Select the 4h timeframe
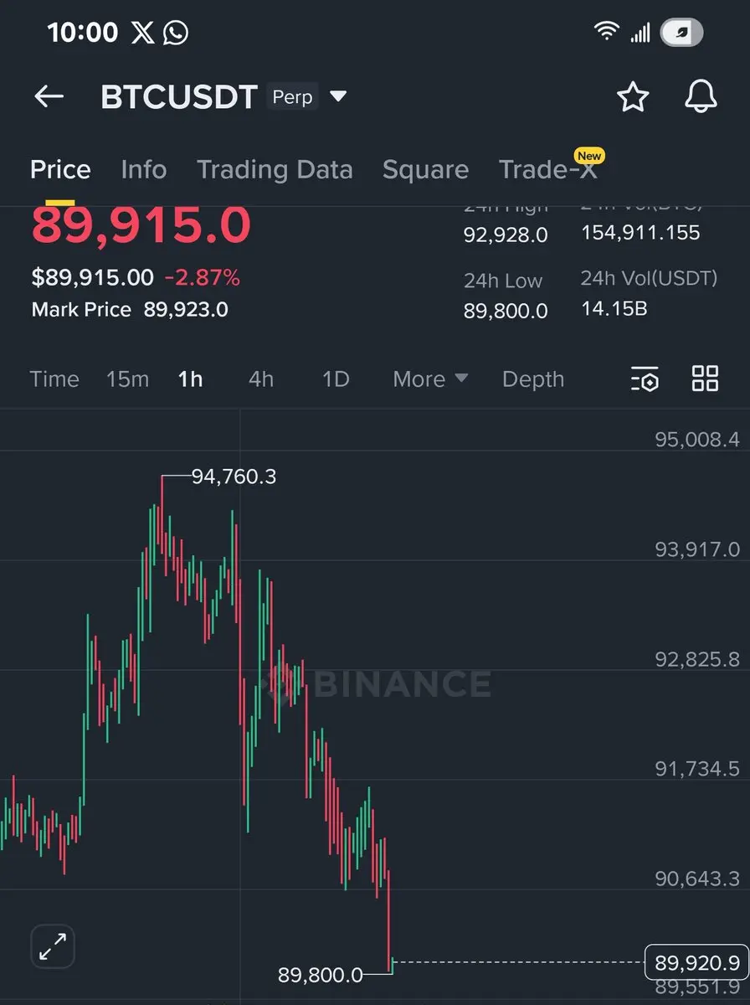 coord(260,379)
